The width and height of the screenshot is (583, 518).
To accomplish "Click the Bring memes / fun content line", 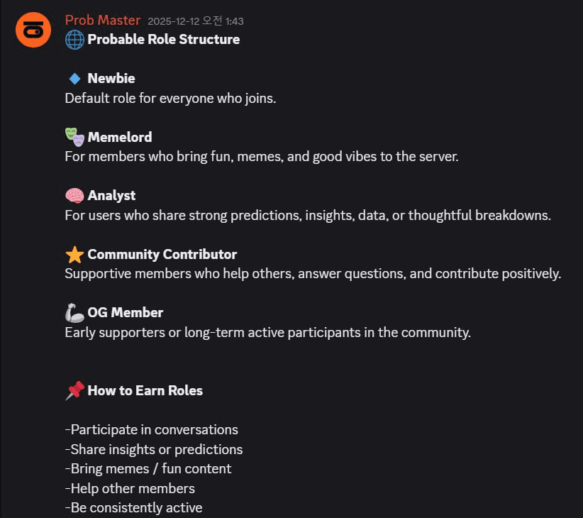I will [148, 469].
